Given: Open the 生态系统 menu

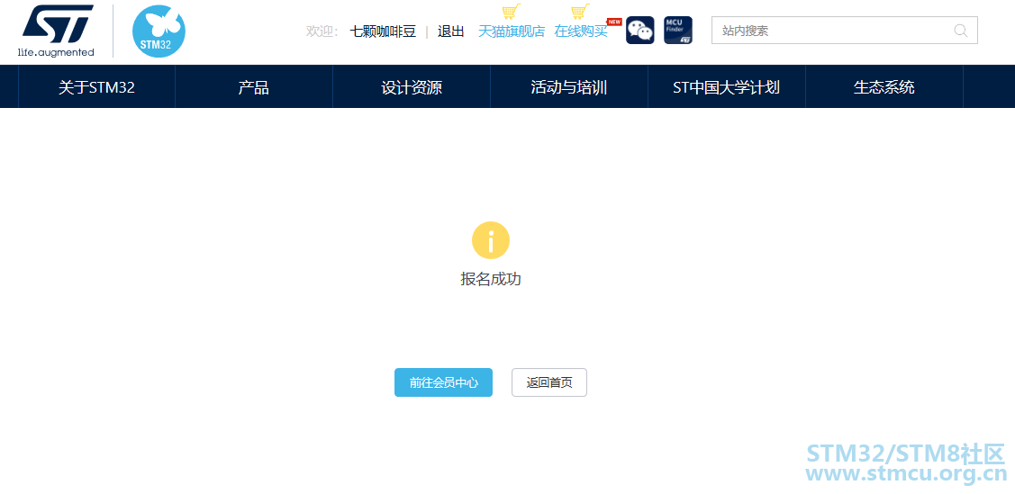Looking at the screenshot, I should [884, 87].
